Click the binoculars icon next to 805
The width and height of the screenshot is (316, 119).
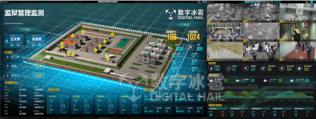[x=190, y=47]
